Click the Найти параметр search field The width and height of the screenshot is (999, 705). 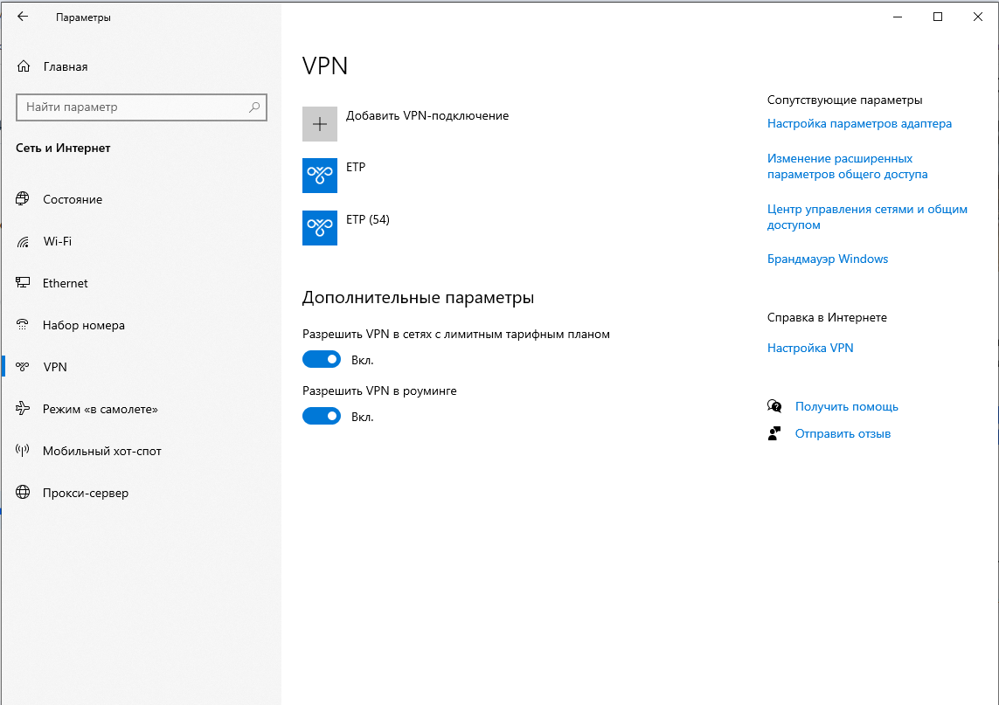142,107
